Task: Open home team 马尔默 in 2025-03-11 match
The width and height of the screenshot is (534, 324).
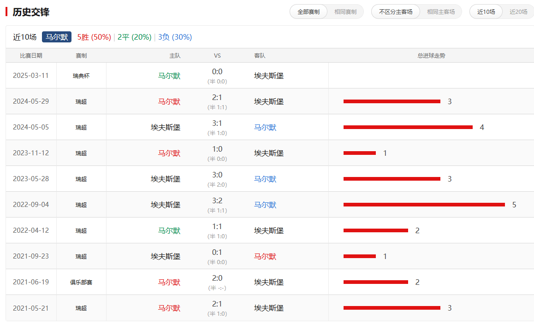Action: click(169, 76)
